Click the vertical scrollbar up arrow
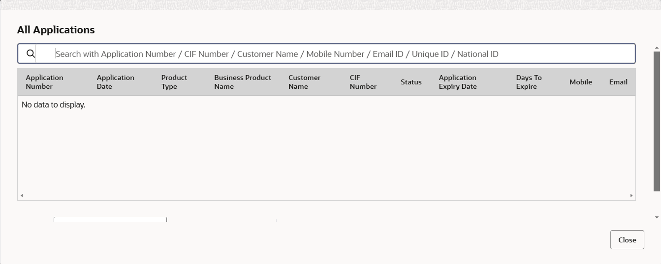 coord(657,48)
